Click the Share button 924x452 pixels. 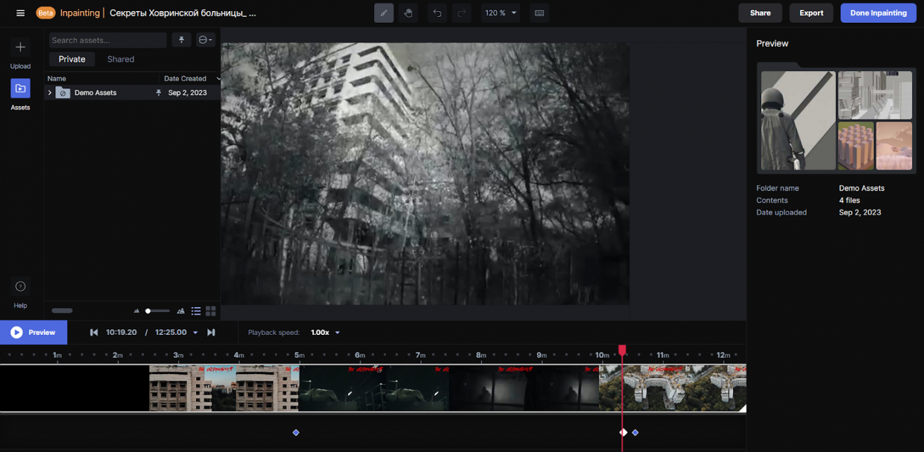[x=760, y=13]
